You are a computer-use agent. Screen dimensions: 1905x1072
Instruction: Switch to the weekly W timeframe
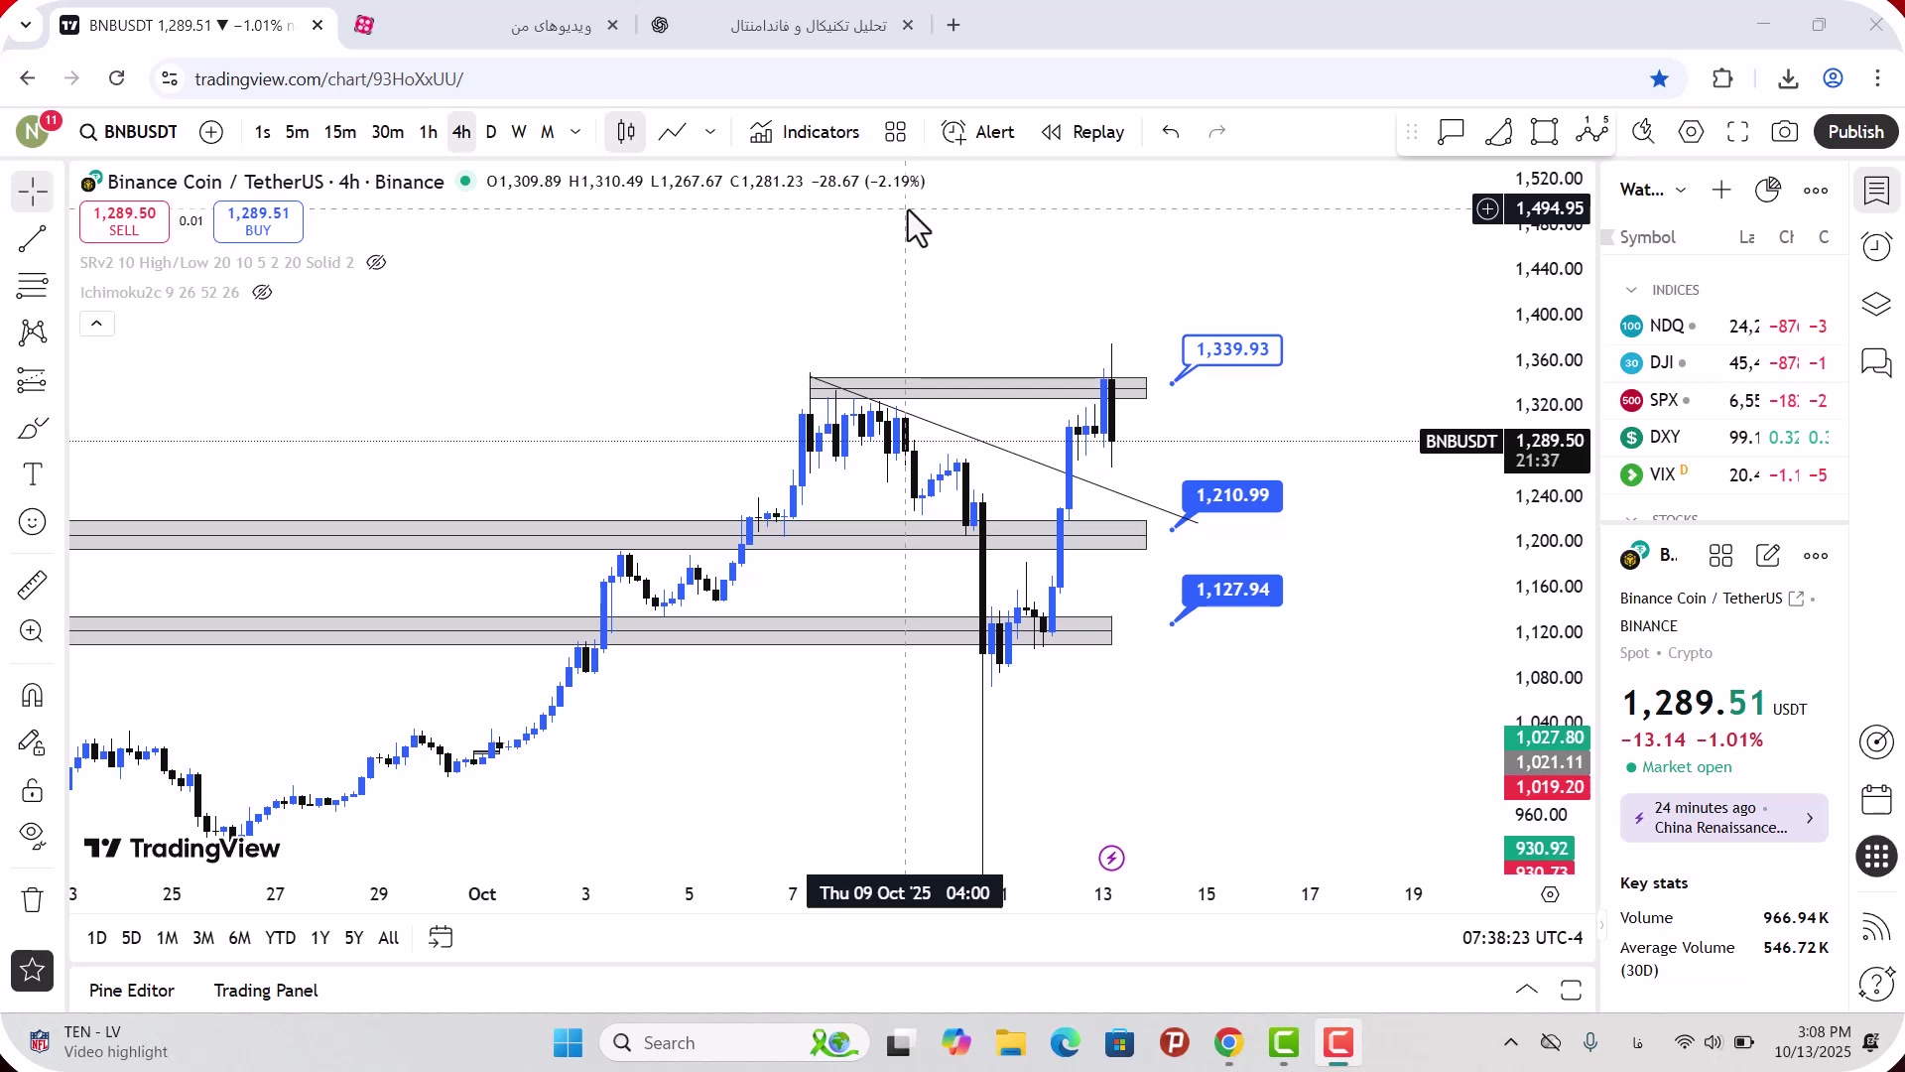[519, 132]
